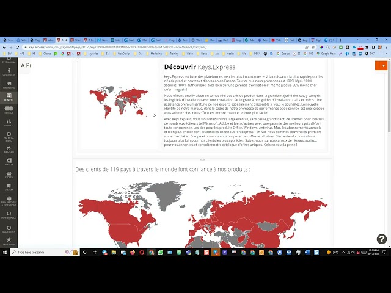Open the NAS bookmark folder
Screen dimensions: 391x293
click(20, 54)
